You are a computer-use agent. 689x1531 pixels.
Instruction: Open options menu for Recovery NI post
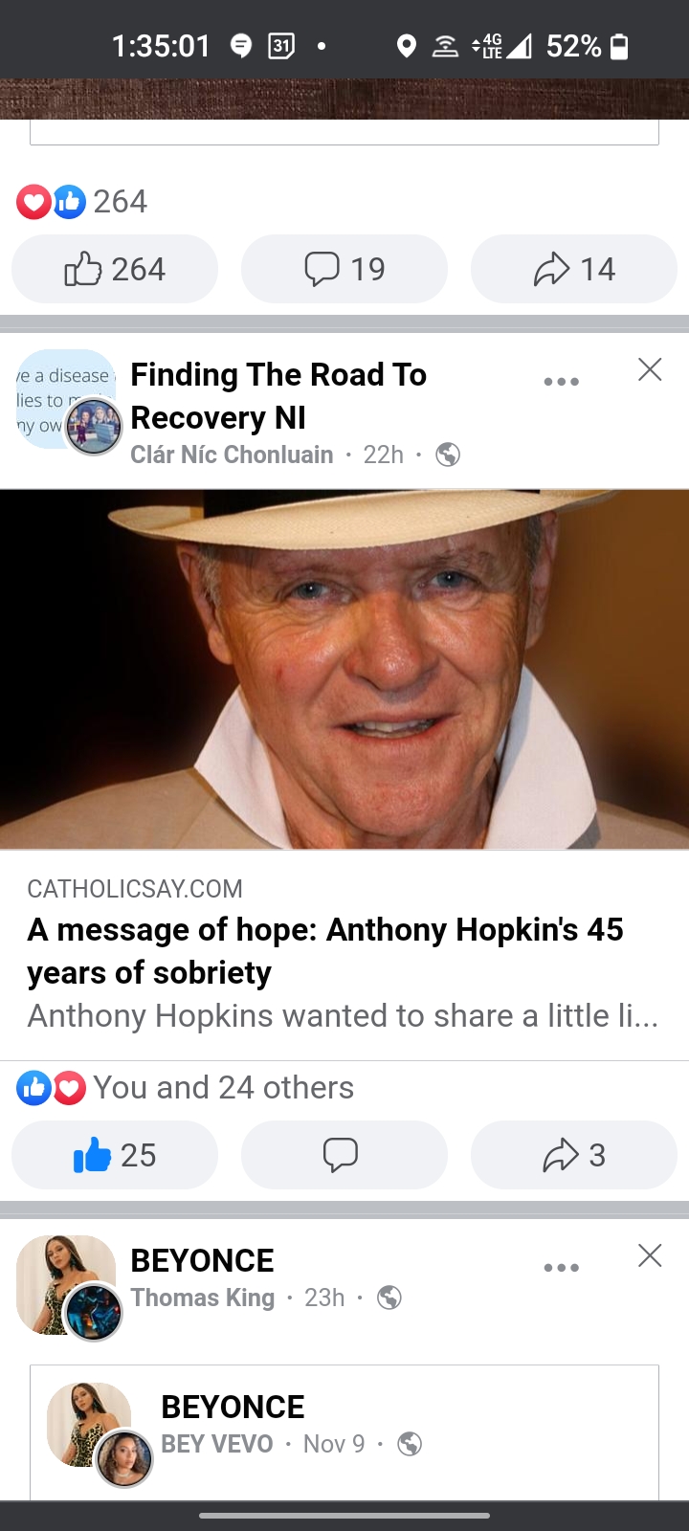tap(561, 381)
